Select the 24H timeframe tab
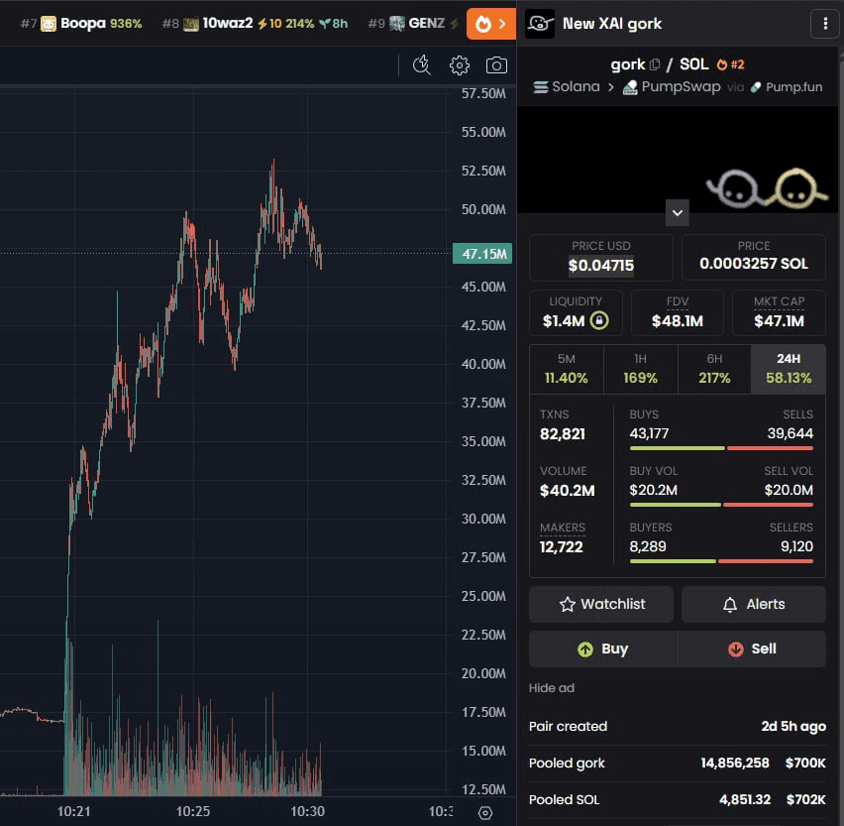 click(x=788, y=370)
